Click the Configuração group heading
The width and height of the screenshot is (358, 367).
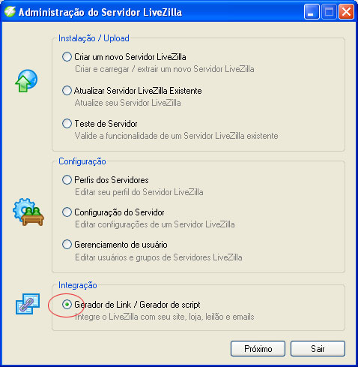point(82,161)
